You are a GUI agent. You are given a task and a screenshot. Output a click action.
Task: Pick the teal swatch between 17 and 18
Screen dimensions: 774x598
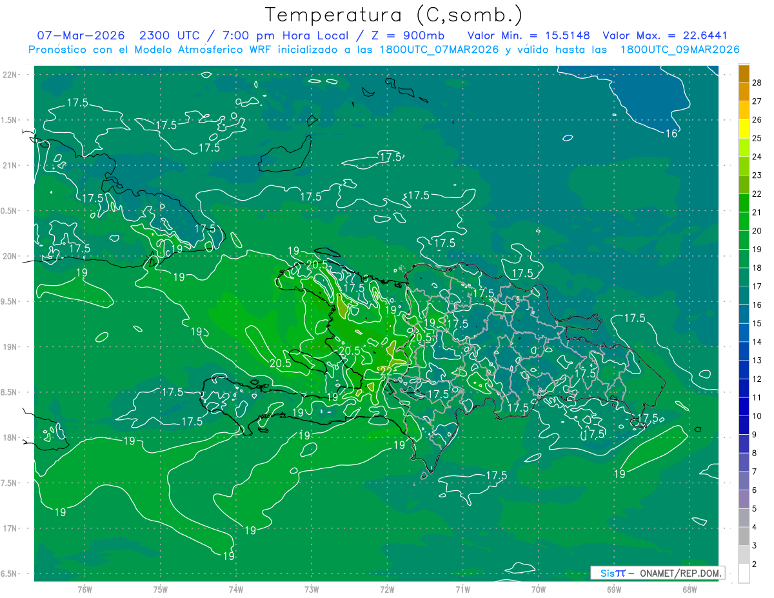[x=744, y=277]
